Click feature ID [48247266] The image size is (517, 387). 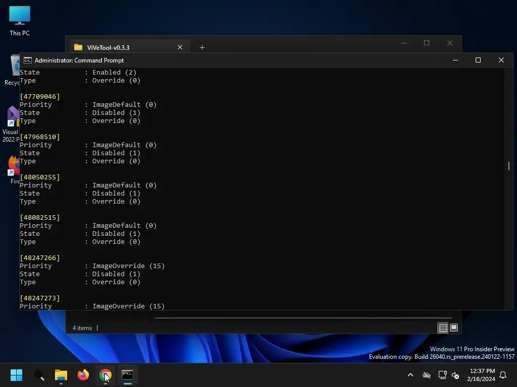tap(40, 258)
